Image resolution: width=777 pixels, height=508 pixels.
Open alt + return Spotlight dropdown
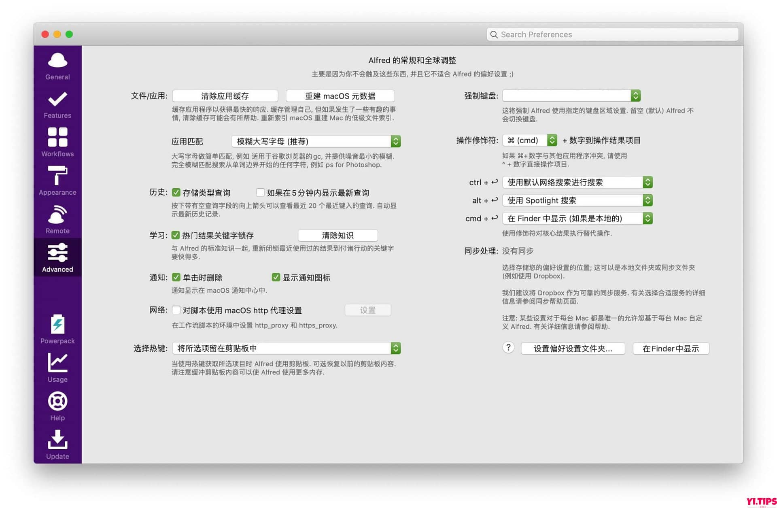[x=577, y=200]
